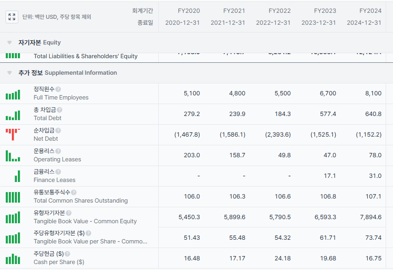Click the FY2022 Tangible Book Value cell
The height and width of the screenshot is (270, 393).
tap(280, 217)
